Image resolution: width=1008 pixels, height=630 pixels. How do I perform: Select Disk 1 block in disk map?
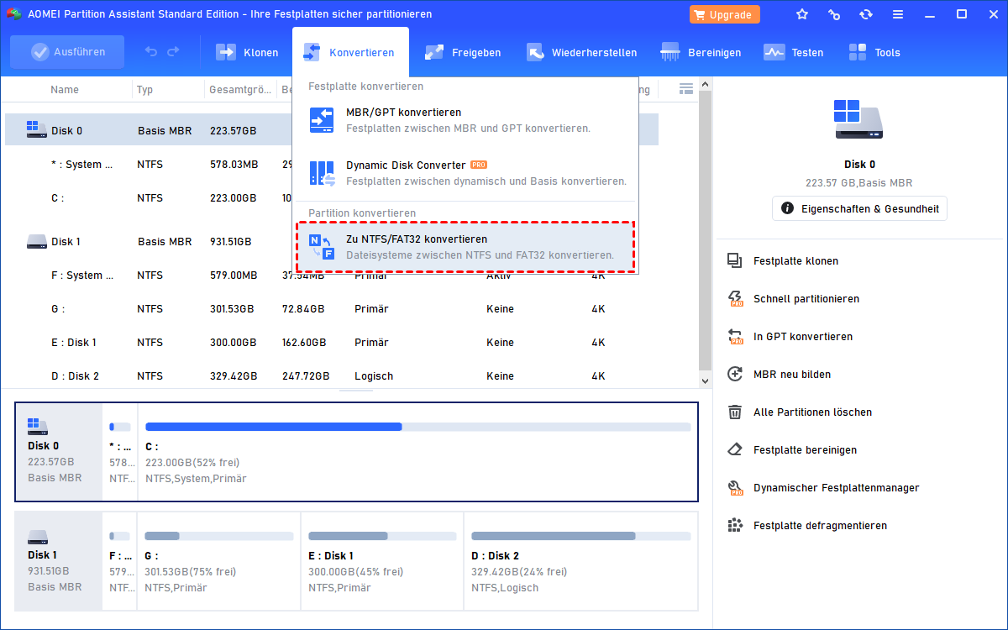tap(59, 561)
